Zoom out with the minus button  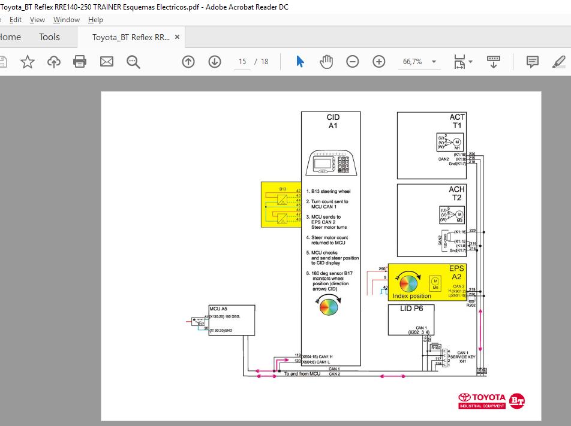[353, 62]
